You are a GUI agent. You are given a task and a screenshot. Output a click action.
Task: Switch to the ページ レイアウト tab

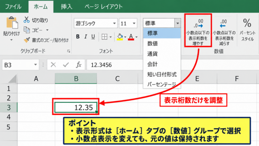click(x=104, y=6)
